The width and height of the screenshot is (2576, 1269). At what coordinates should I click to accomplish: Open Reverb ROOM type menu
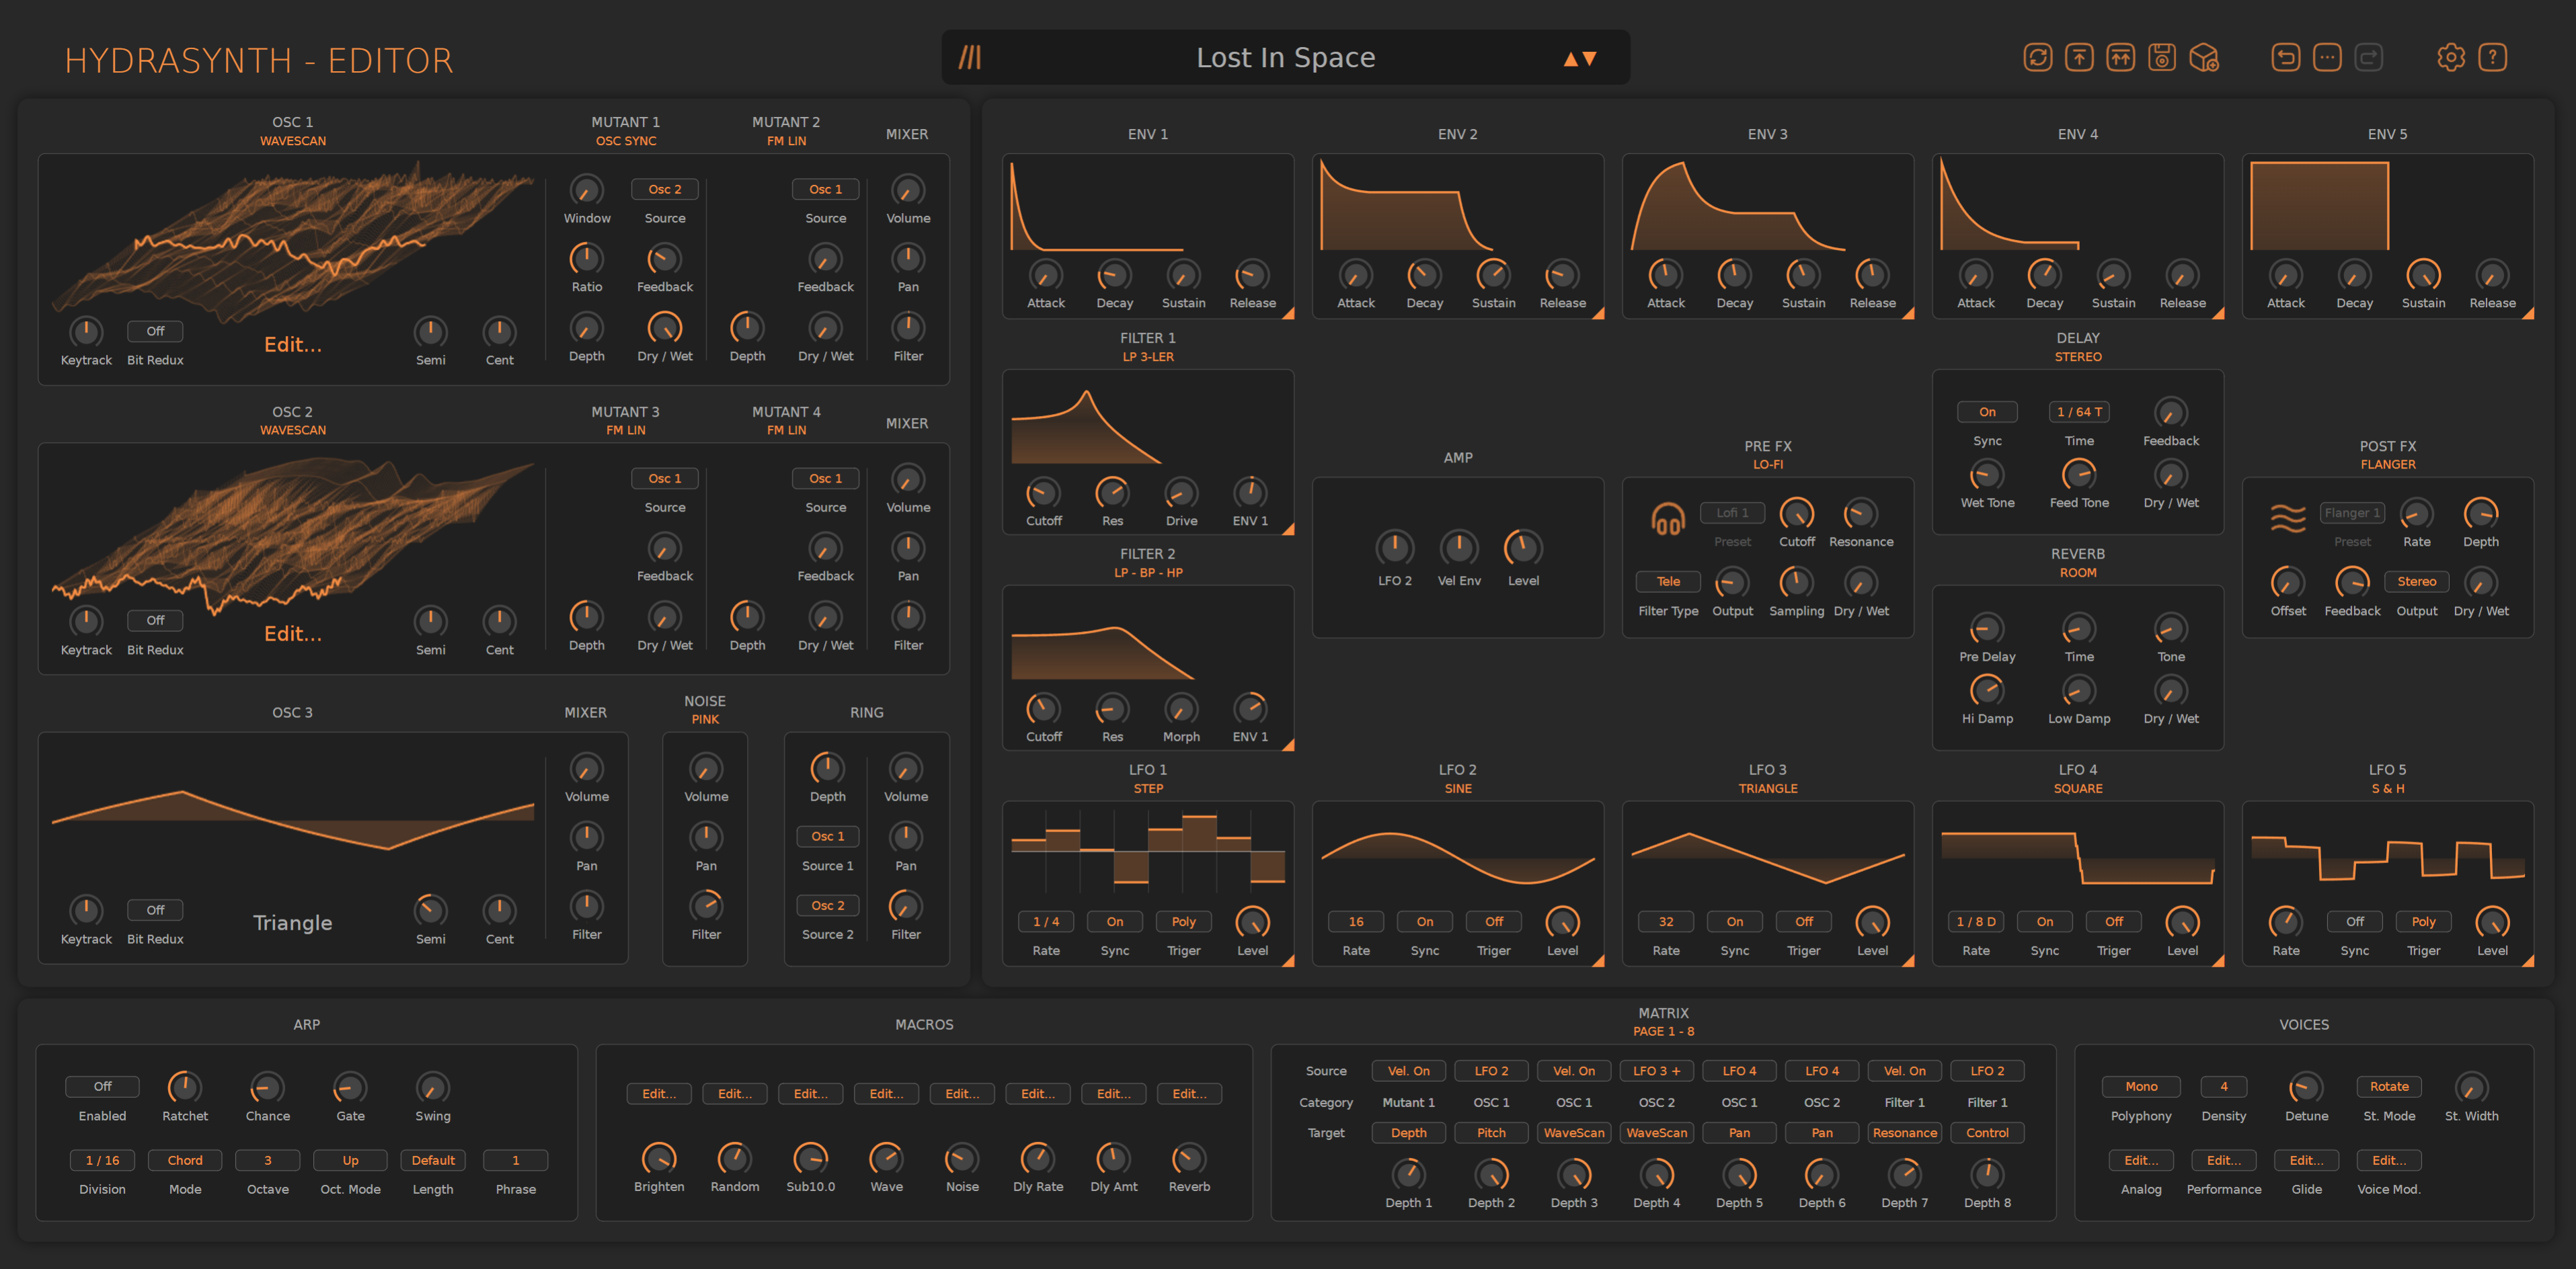point(2077,573)
